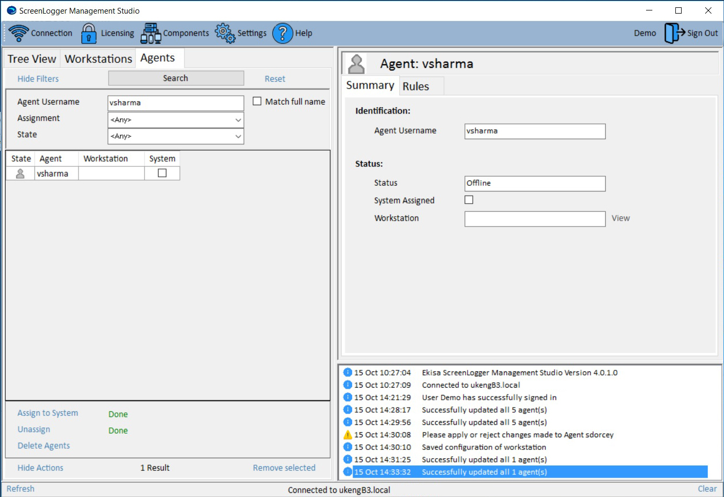Click info icon of 14:28:17 log entry

(x=347, y=410)
